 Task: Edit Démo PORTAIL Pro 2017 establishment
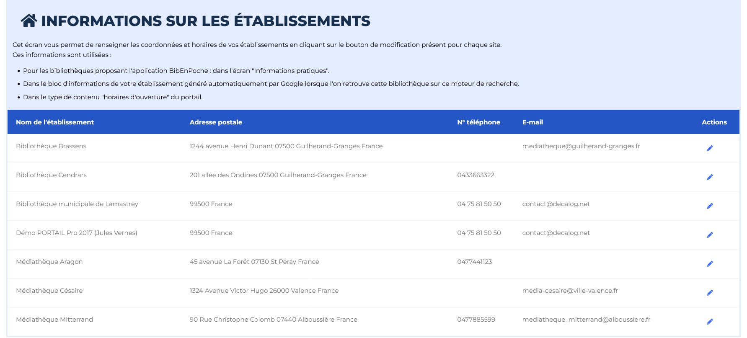click(x=710, y=235)
